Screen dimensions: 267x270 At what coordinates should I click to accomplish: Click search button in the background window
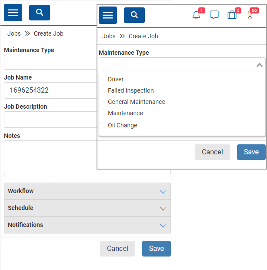click(x=40, y=13)
